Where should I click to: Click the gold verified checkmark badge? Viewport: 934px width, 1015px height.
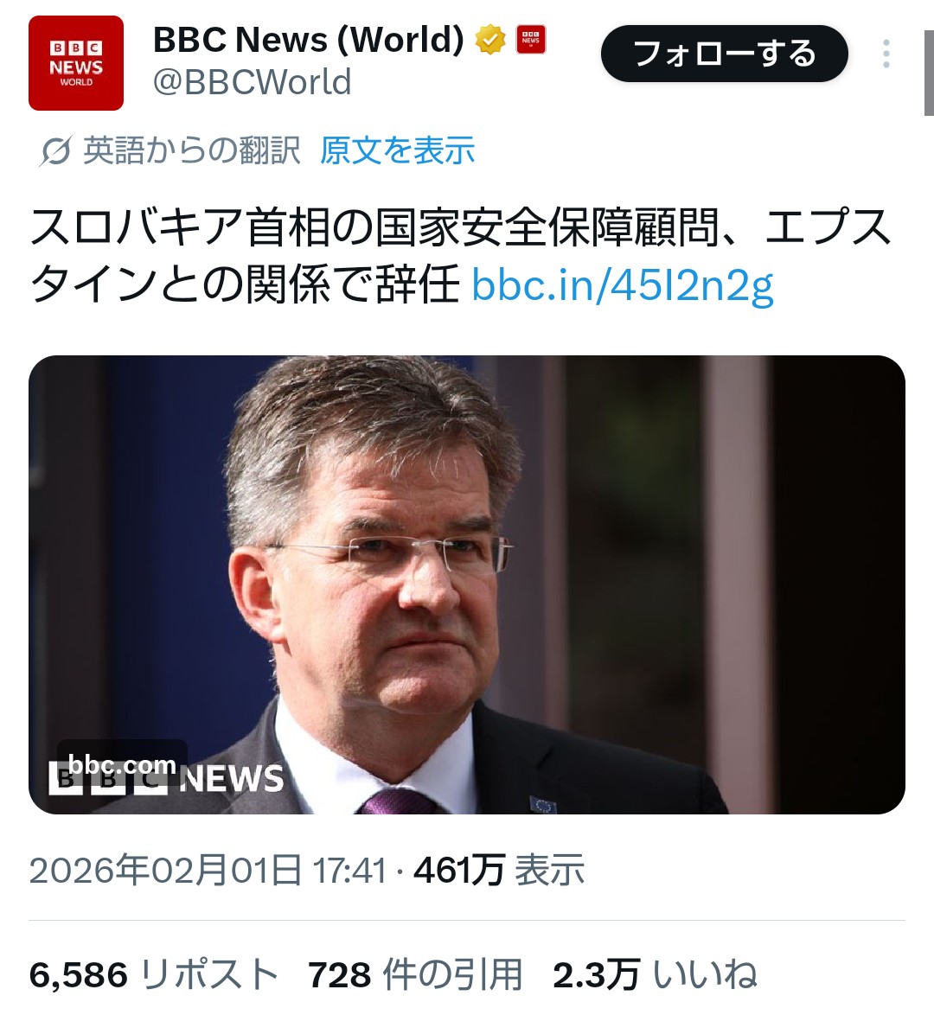pyautogui.click(x=490, y=40)
